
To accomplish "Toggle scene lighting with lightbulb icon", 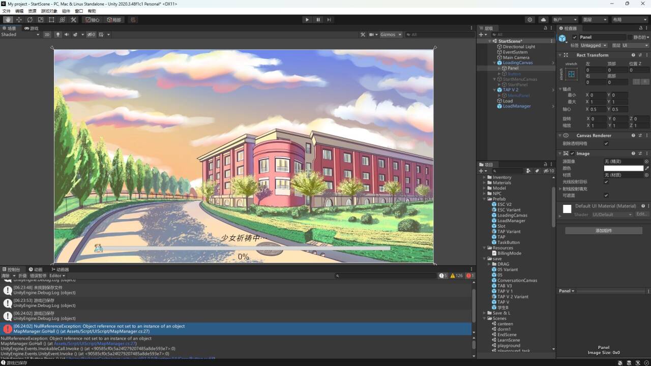I will tap(58, 35).
